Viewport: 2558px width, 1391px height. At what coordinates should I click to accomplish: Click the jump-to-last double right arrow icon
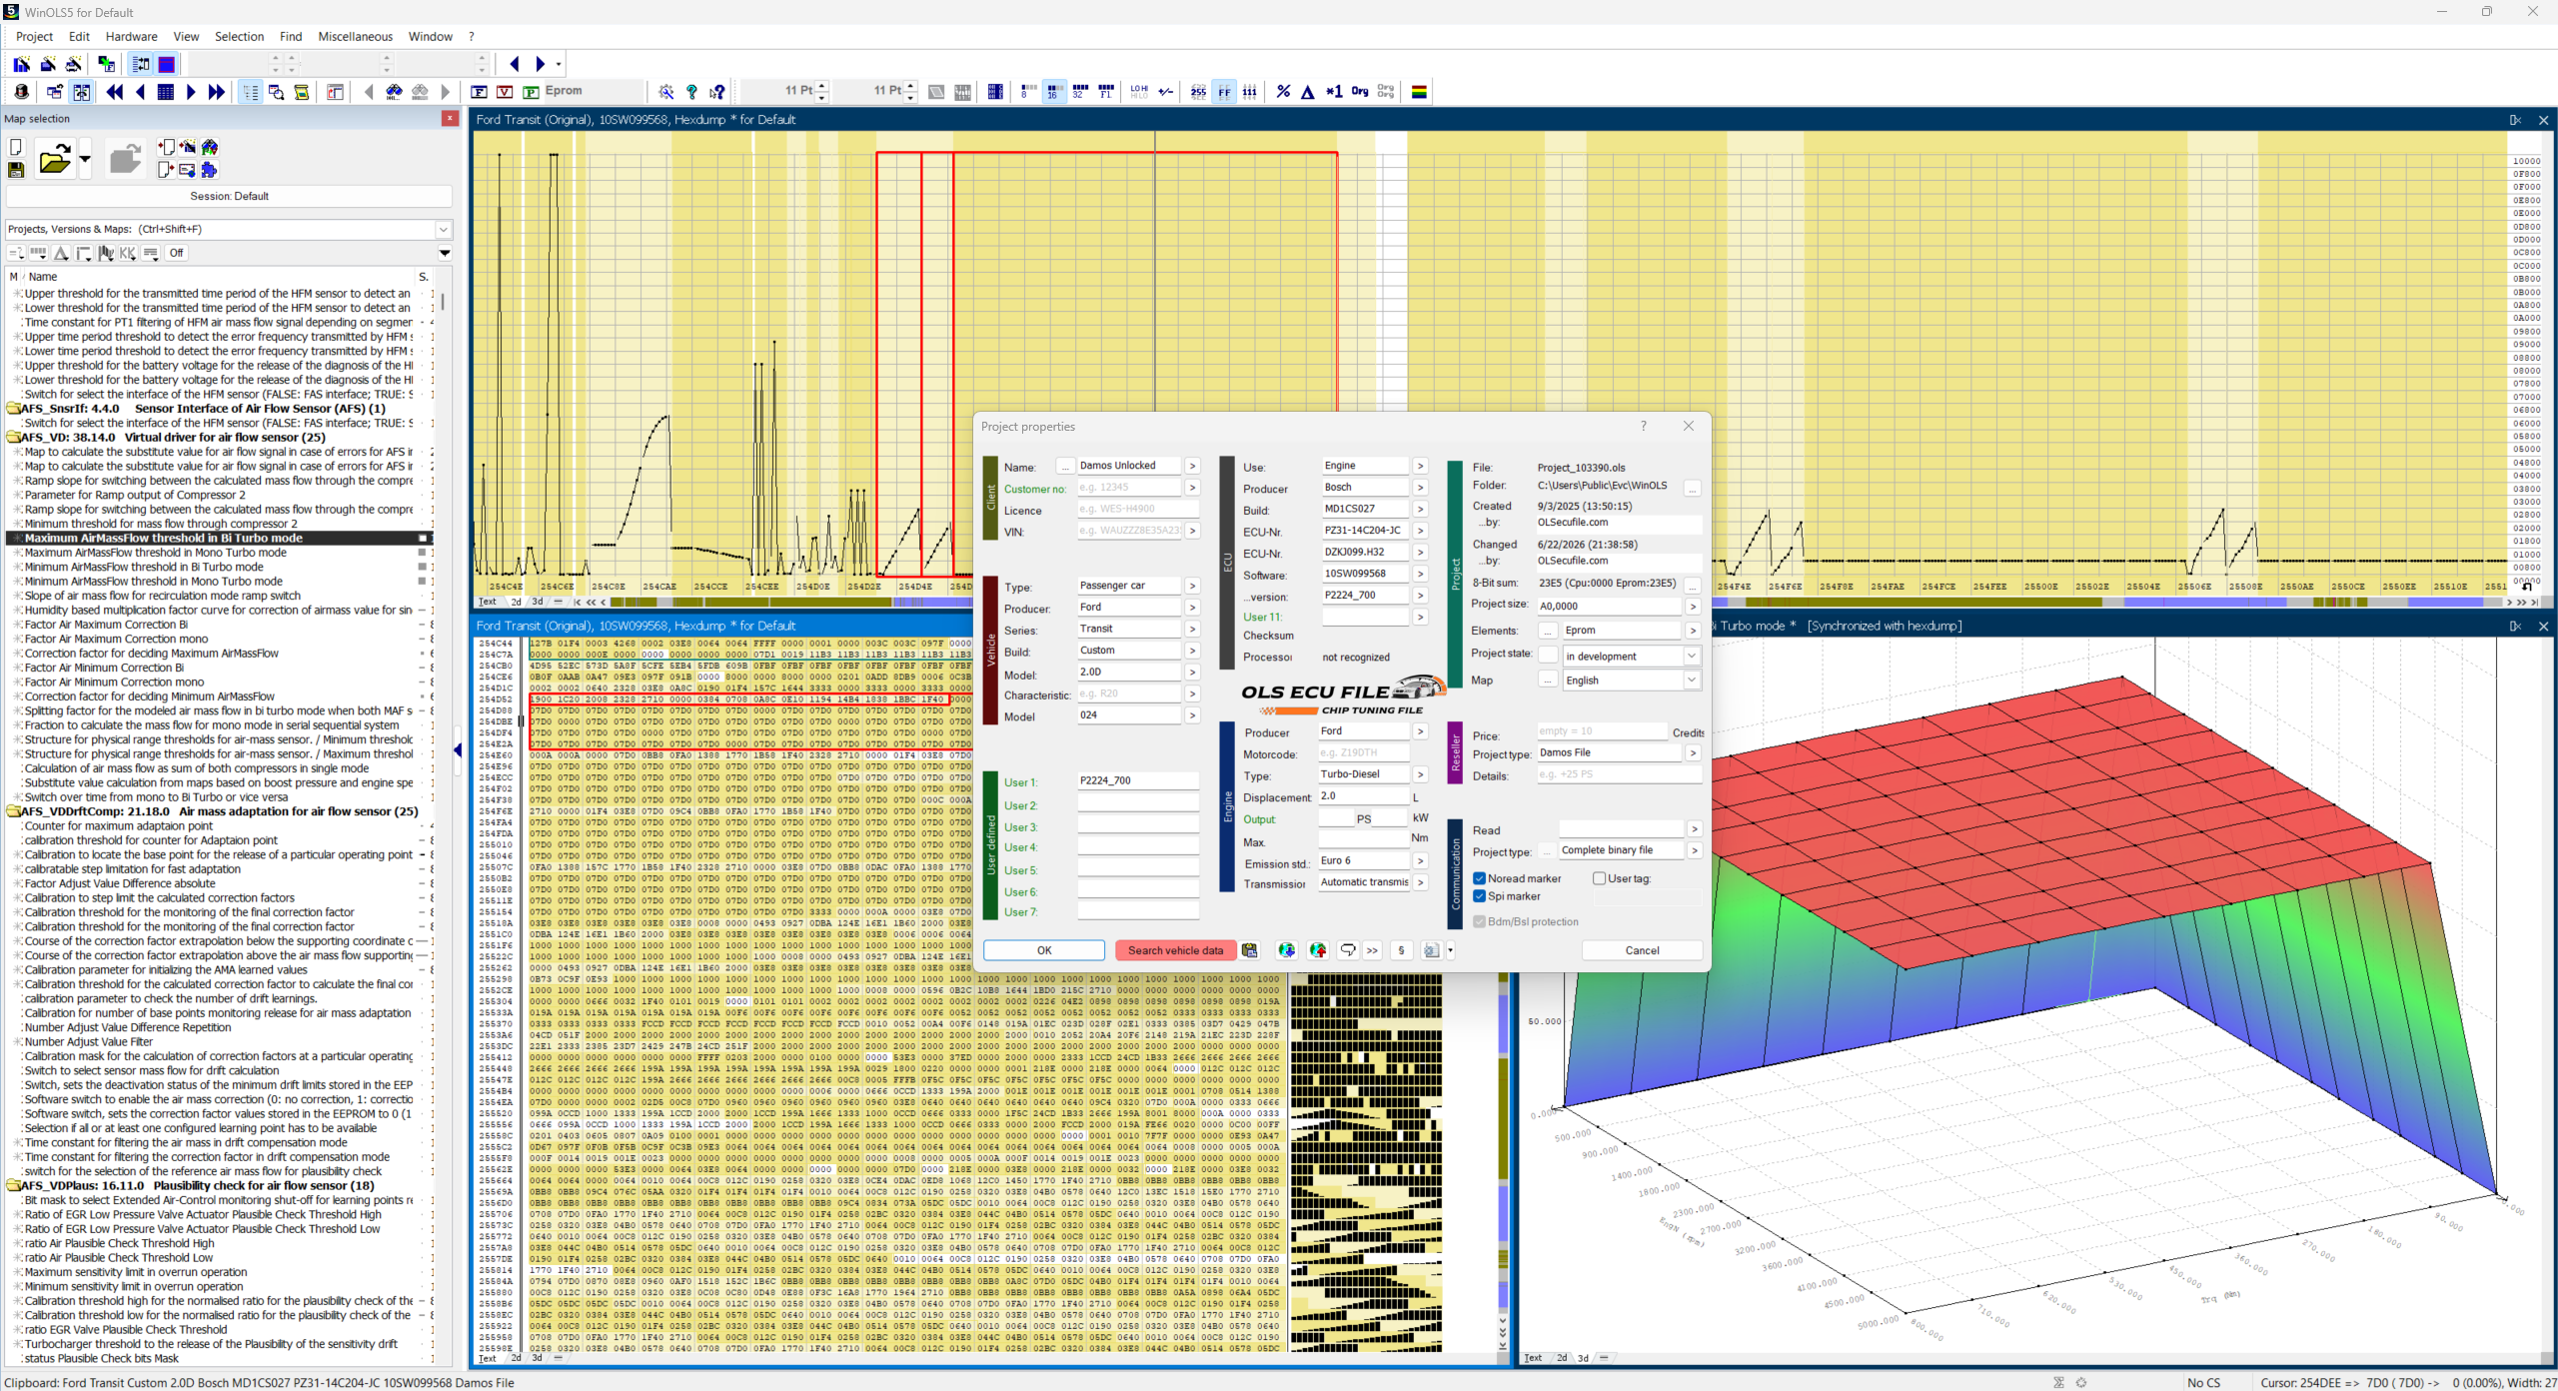216,92
